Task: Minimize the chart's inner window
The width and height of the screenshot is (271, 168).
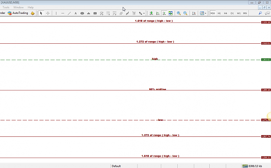Action: tap(260, 7)
